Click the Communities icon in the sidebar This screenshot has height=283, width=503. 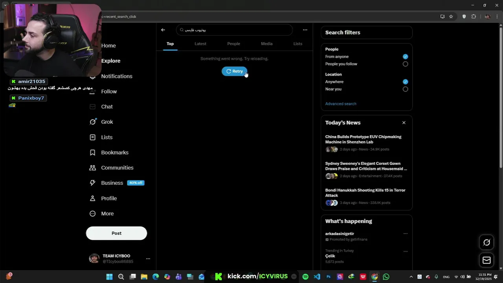[93, 168]
